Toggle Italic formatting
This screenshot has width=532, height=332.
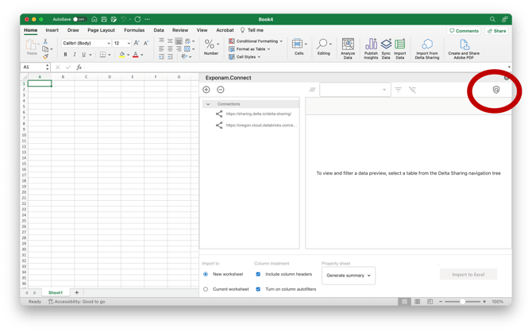pyautogui.click(x=75, y=55)
